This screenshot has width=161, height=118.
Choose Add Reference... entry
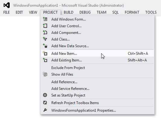(x=97, y=82)
